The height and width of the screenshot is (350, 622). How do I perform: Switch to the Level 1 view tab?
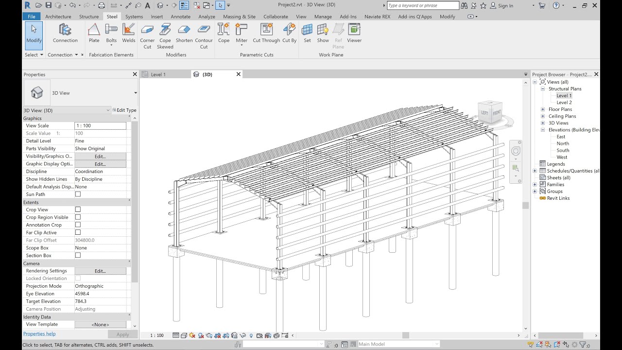pyautogui.click(x=158, y=74)
